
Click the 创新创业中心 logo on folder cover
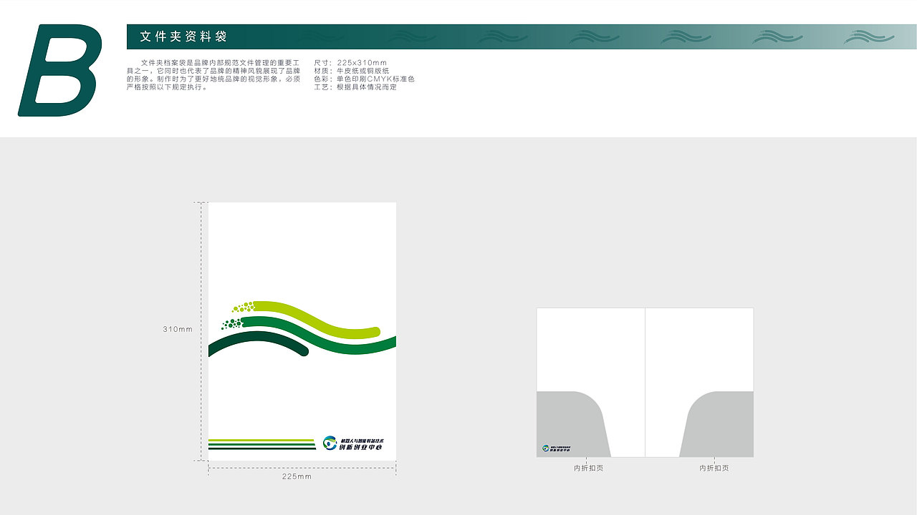(353, 443)
